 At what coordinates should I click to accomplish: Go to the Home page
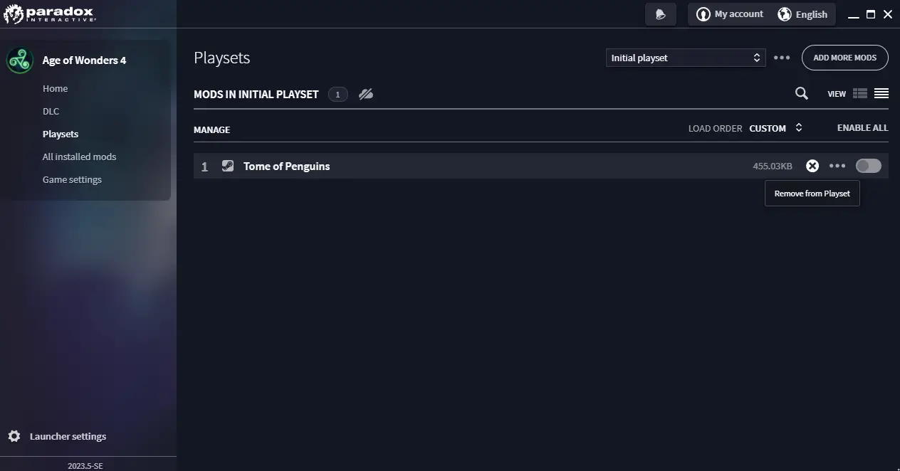(55, 89)
